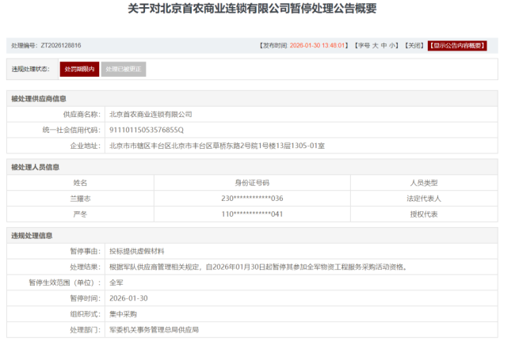Click the 关闭 close link
515x349 pixels.
click(414, 46)
